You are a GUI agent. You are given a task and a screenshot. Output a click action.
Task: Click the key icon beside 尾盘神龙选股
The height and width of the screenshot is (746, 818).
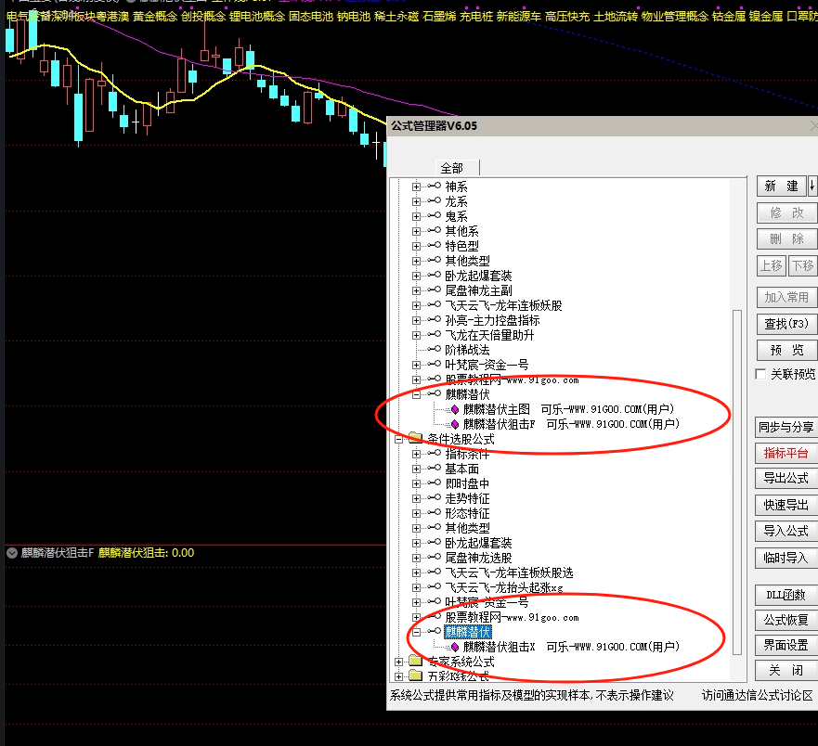(x=434, y=557)
